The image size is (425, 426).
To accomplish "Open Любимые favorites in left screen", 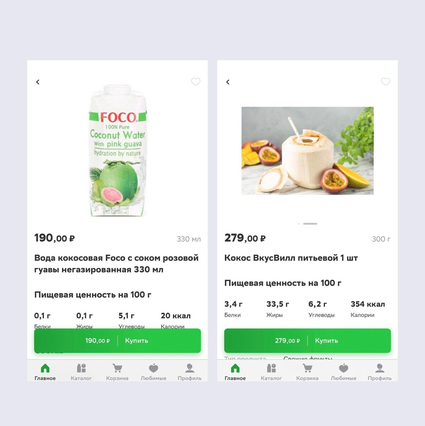I will (153, 372).
